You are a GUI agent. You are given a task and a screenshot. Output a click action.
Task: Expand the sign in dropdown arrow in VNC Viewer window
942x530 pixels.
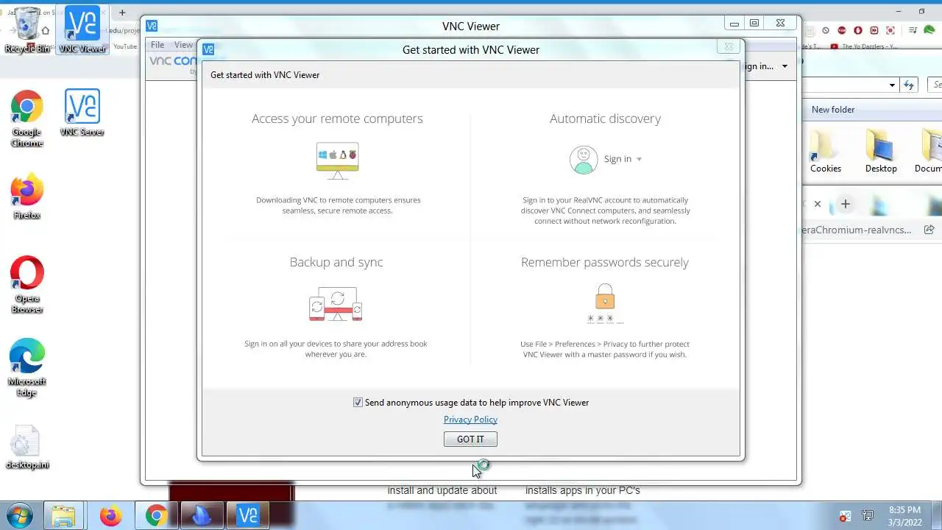pyautogui.click(x=785, y=66)
